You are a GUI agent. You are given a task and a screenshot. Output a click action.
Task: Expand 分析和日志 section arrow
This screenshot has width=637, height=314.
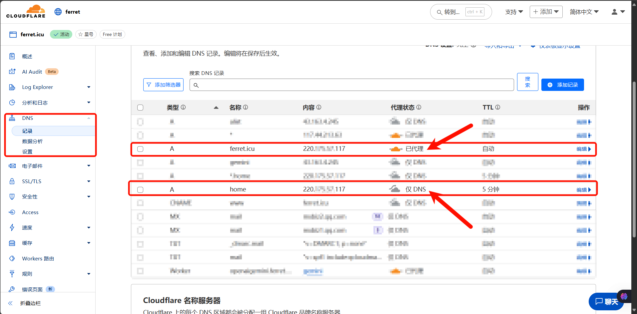[x=89, y=103]
